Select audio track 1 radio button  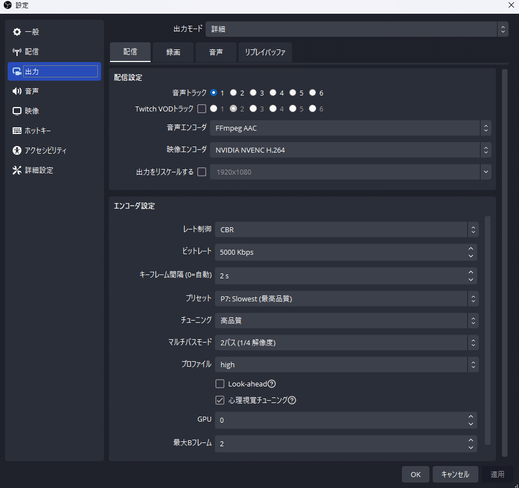coord(213,93)
